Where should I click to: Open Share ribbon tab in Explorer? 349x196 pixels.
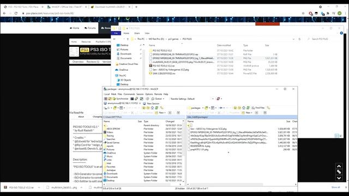pyautogui.click(x=137, y=33)
